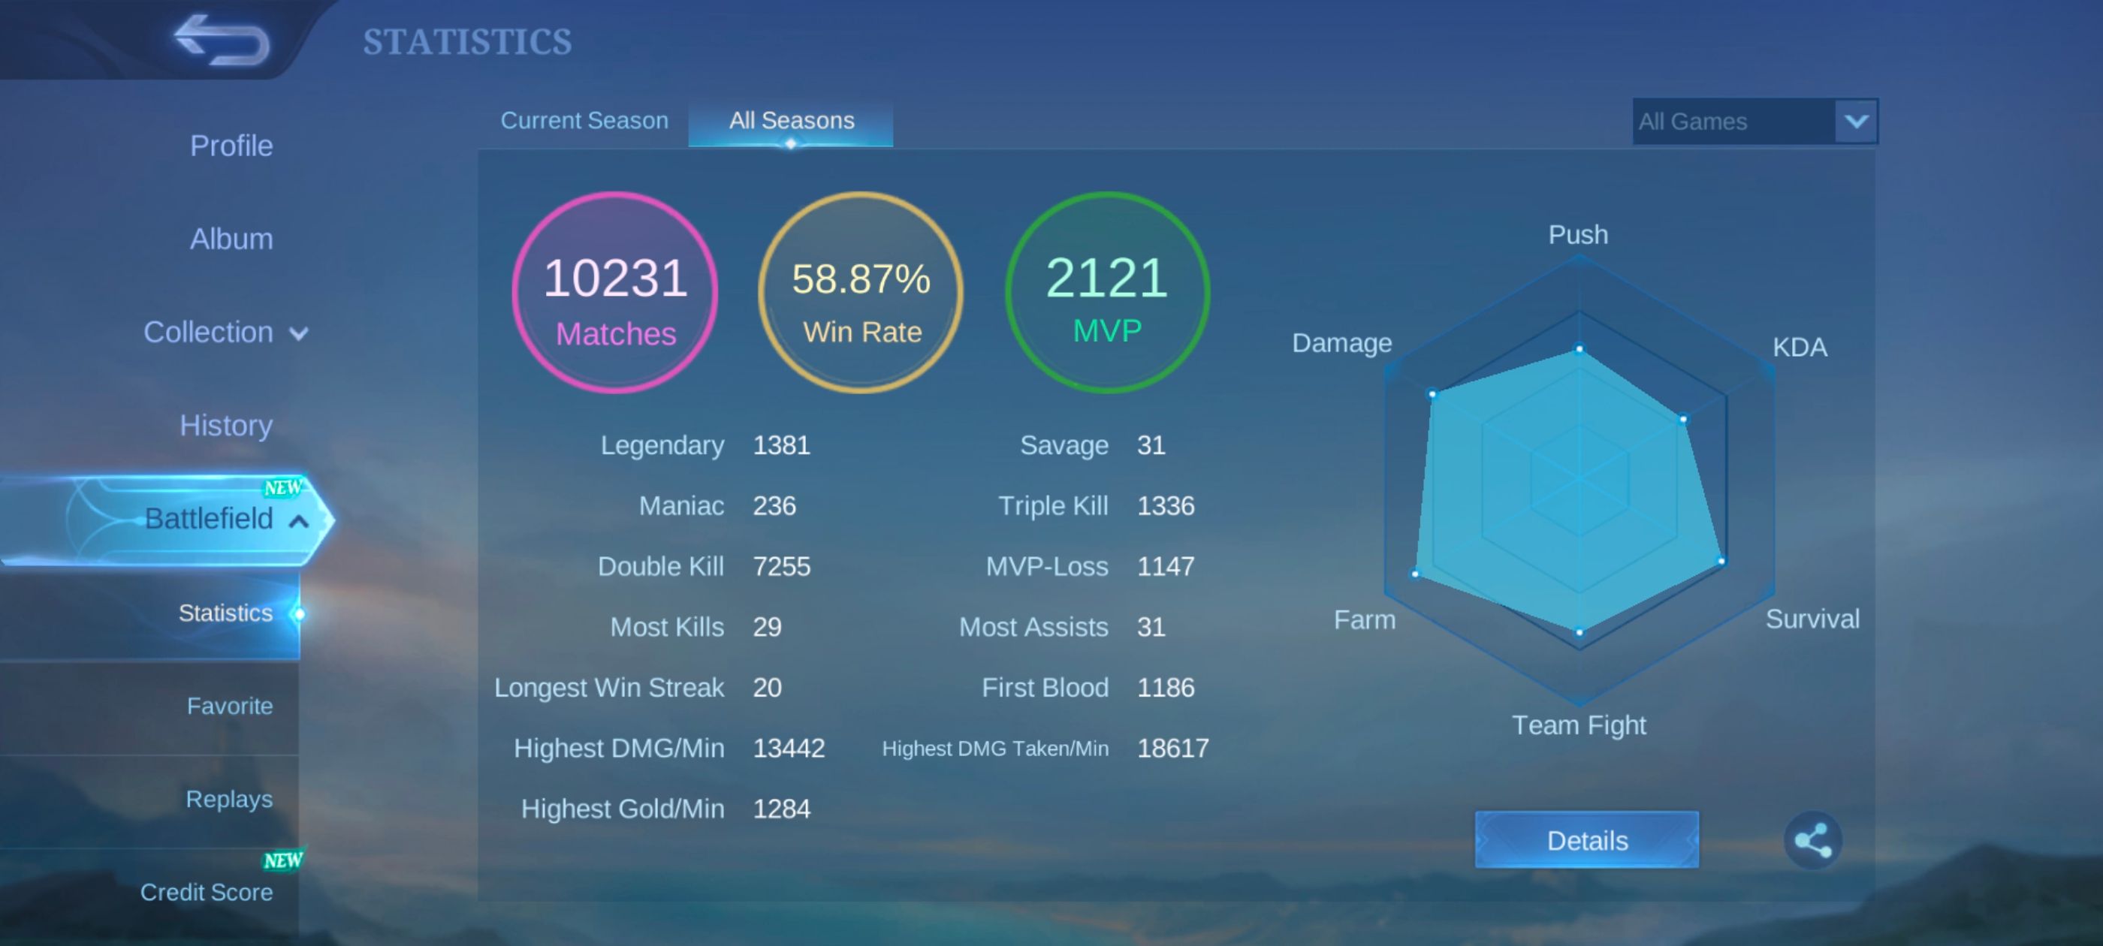Click the Team Fight chart label
The height and width of the screenshot is (946, 2103).
(1578, 725)
